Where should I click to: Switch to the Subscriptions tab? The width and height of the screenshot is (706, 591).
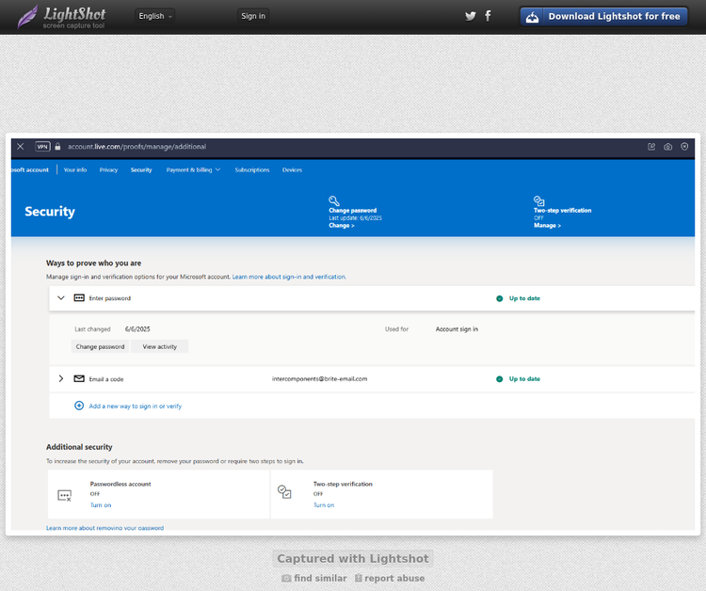pos(252,169)
